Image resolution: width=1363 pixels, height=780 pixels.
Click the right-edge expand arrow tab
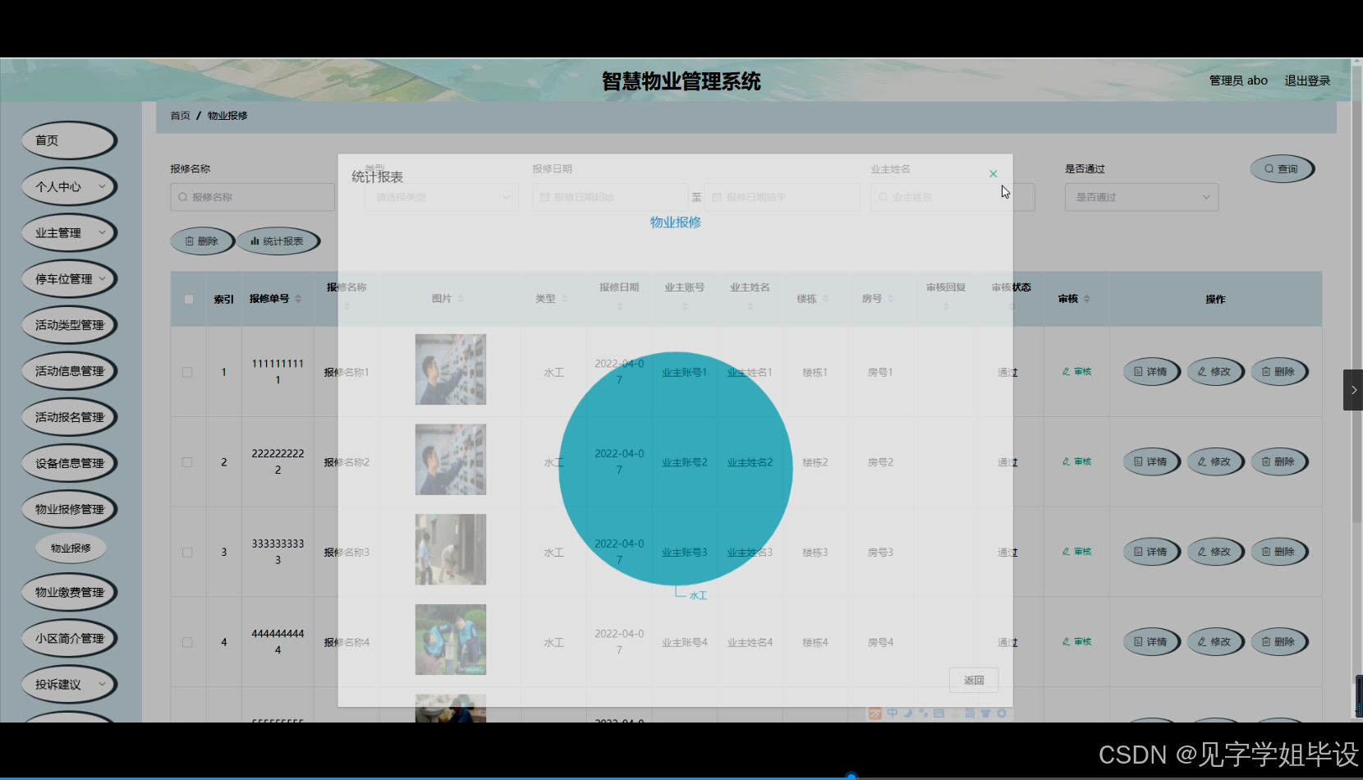pos(1353,390)
